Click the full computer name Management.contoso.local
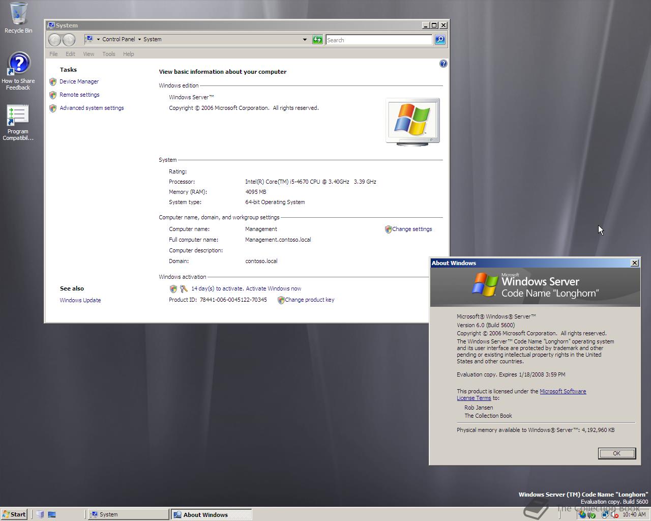651x521 pixels. (278, 240)
